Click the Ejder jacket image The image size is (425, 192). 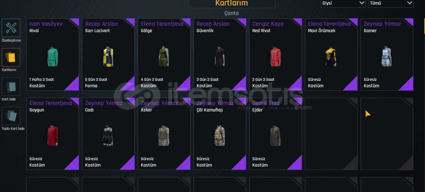(275, 136)
